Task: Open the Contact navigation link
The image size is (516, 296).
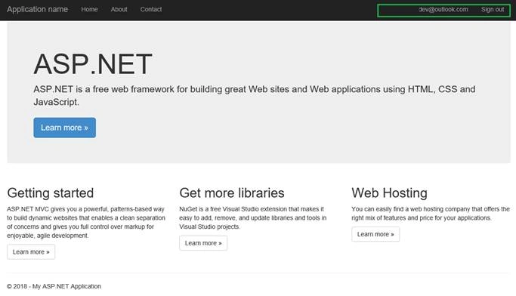Action: point(150,9)
